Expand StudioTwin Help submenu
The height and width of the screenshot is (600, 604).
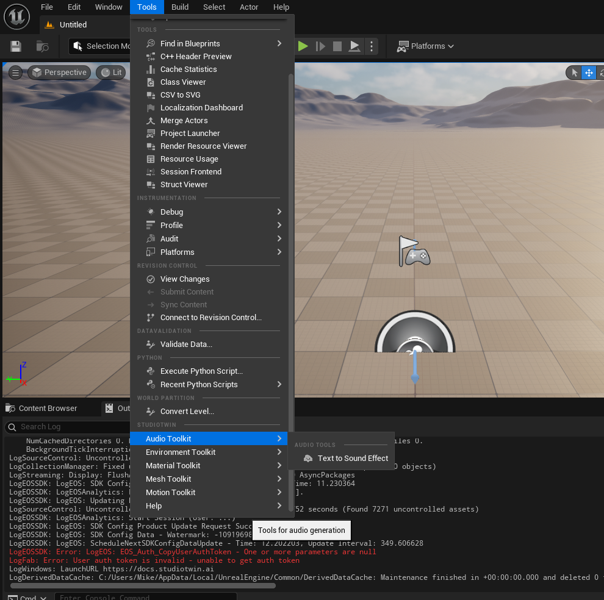coord(209,506)
